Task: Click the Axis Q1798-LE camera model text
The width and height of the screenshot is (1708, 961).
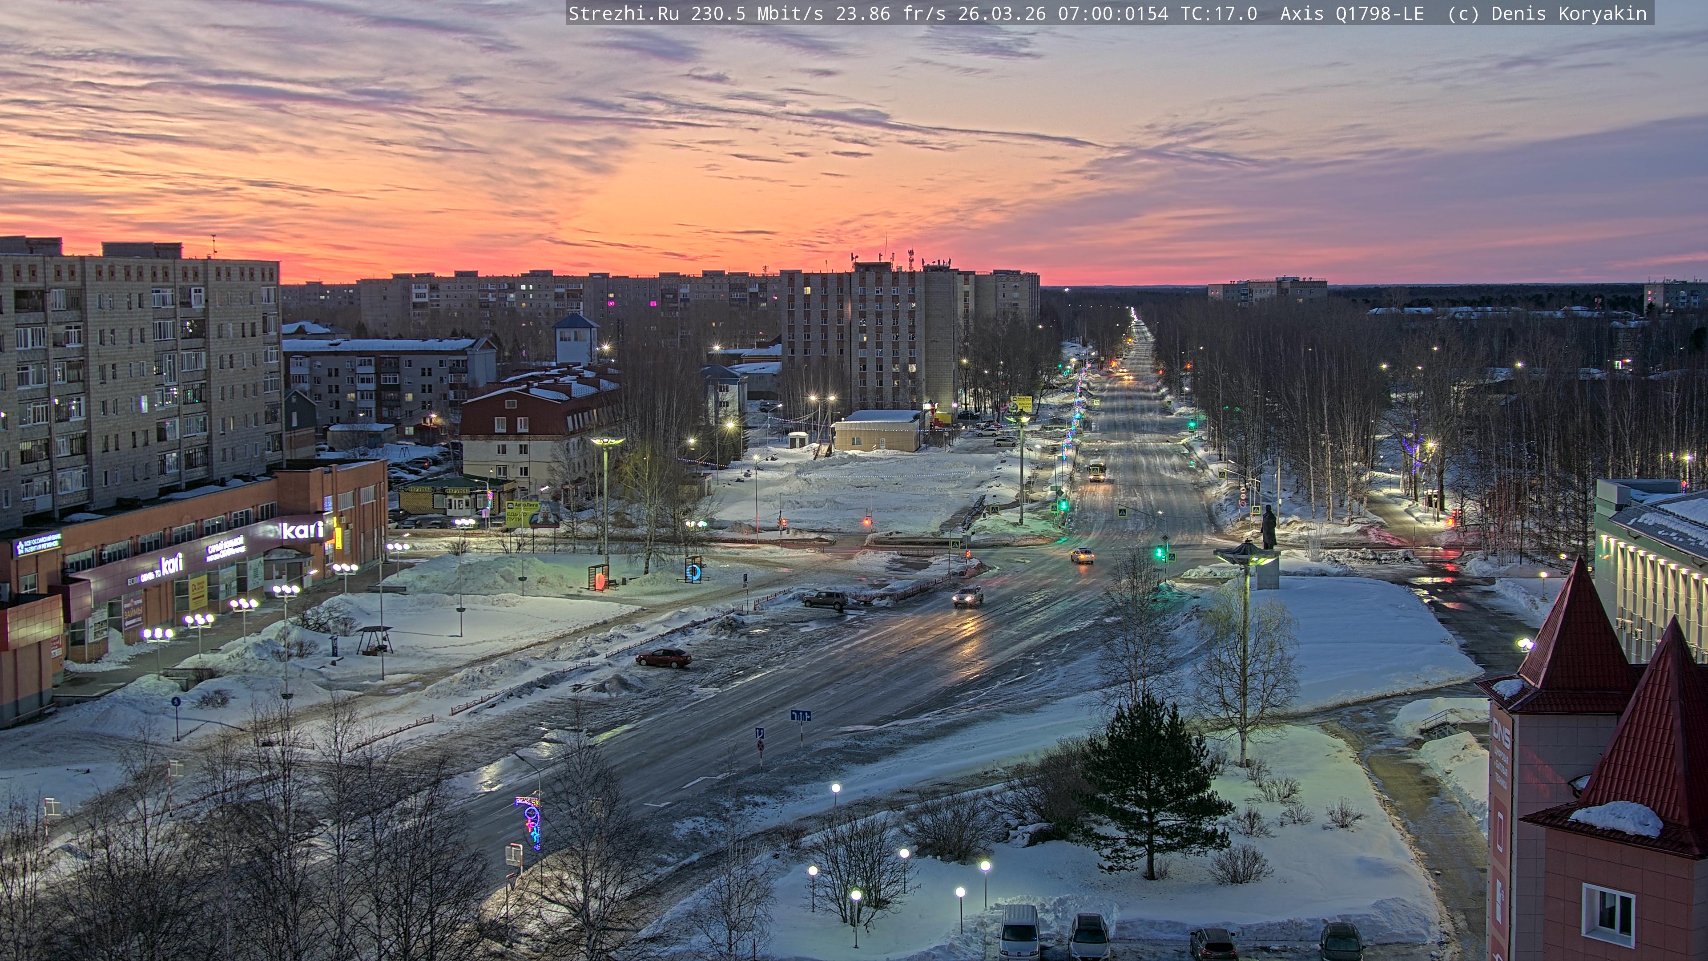Action: click(1351, 13)
